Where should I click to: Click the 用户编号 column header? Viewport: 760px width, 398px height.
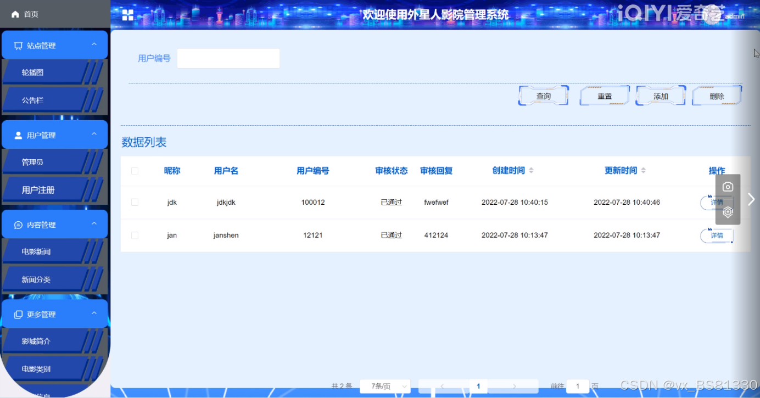point(313,171)
